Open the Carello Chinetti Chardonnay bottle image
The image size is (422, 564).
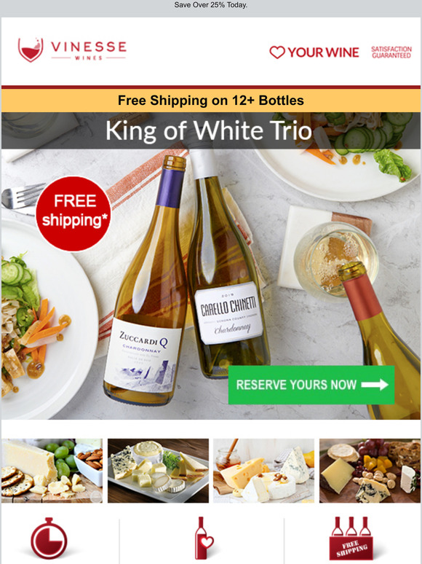tap(227, 265)
